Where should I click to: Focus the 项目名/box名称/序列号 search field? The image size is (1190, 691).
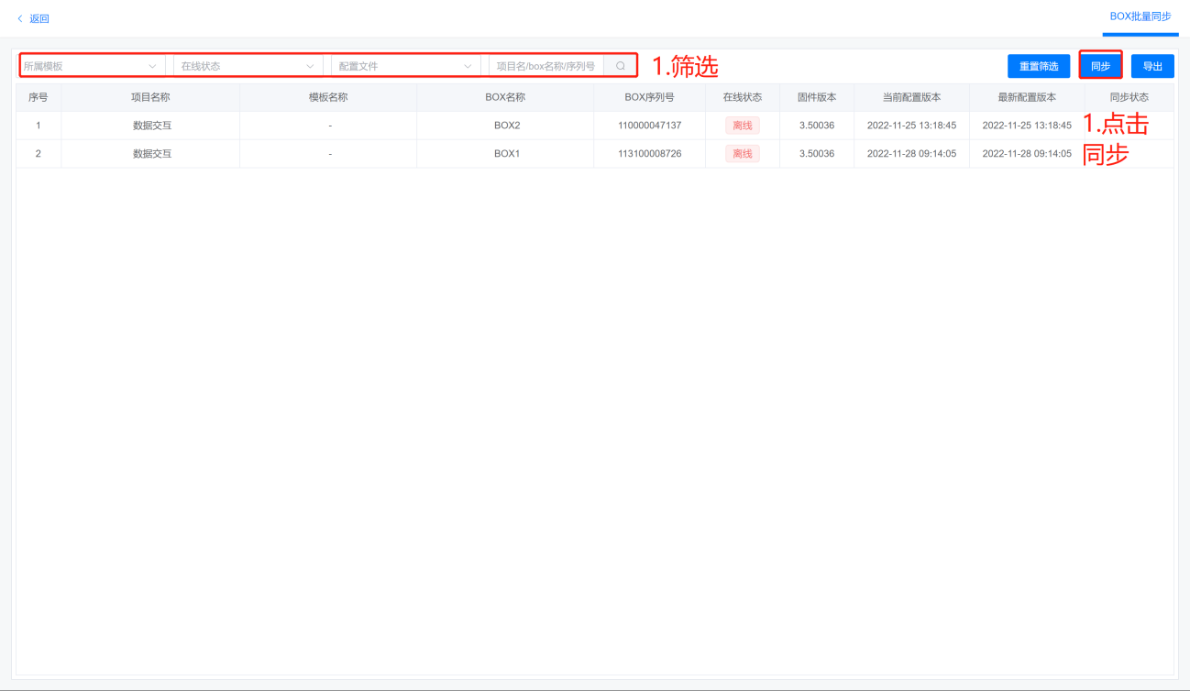click(546, 66)
